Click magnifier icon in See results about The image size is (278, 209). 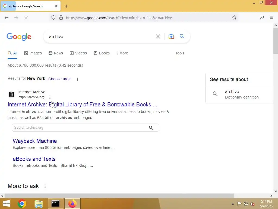(x=215, y=94)
